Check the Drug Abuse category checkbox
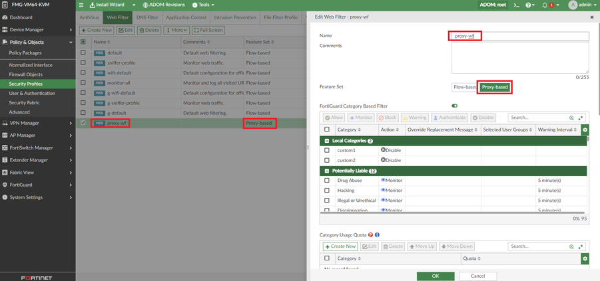 [x=327, y=181]
